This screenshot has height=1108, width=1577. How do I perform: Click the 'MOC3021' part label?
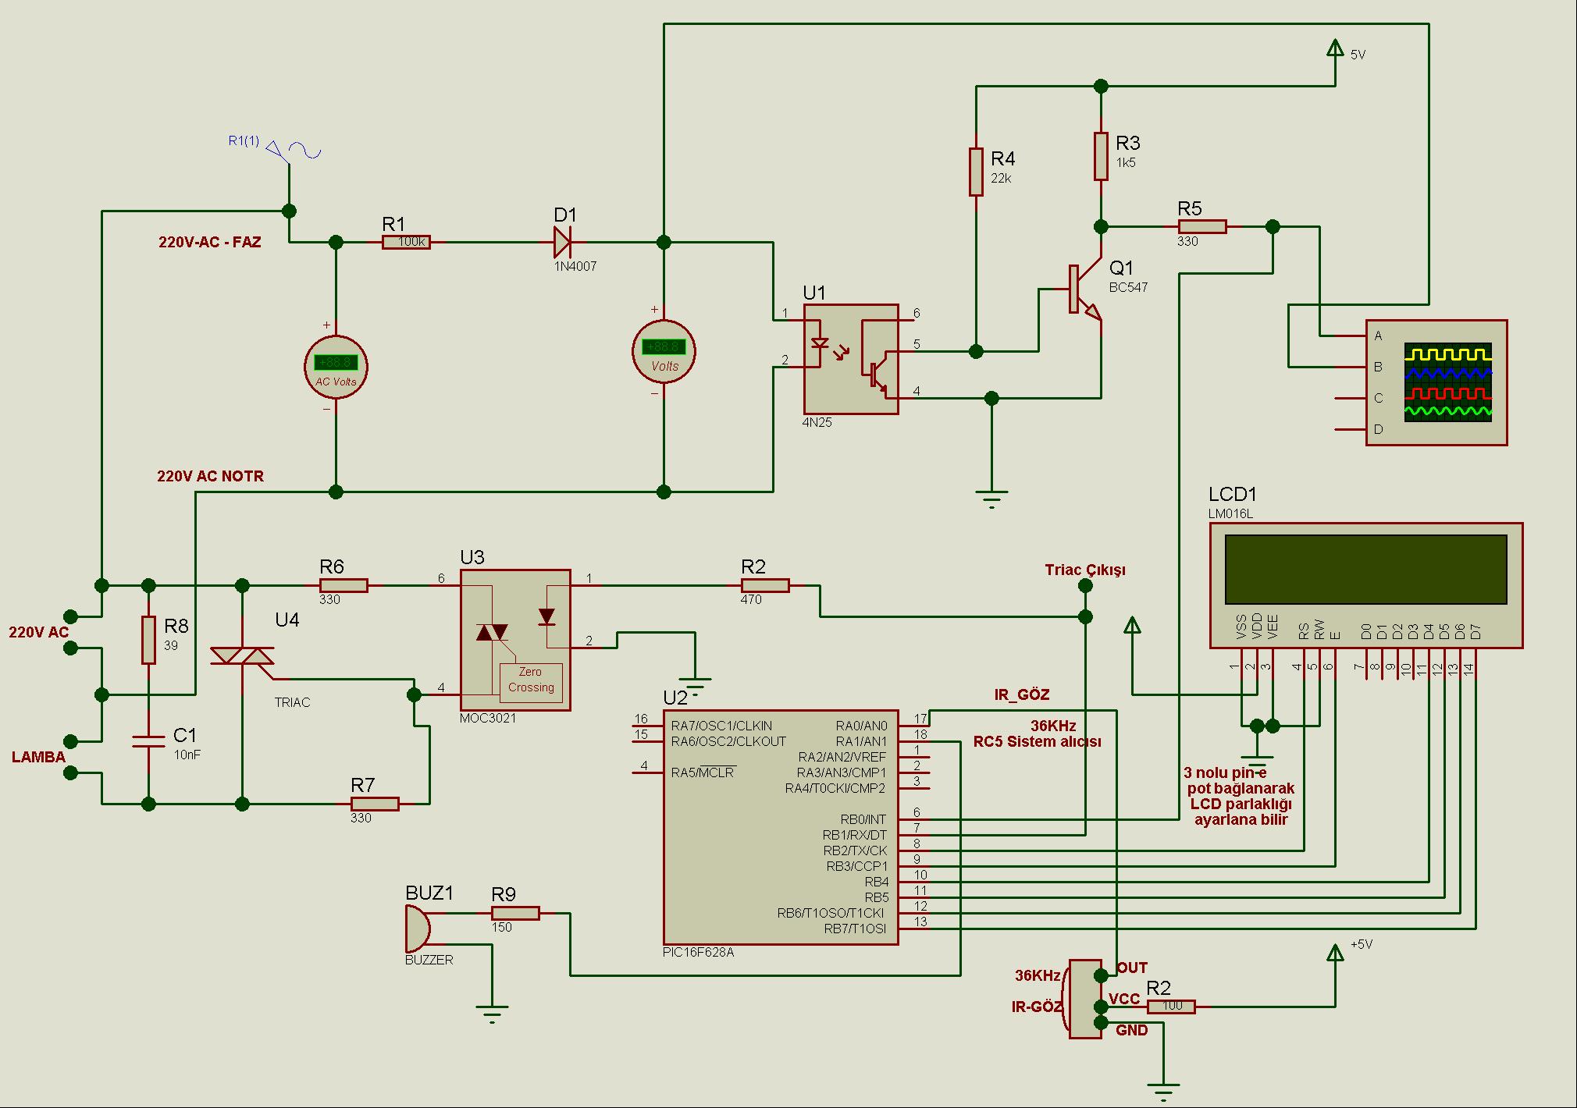coord(488,718)
